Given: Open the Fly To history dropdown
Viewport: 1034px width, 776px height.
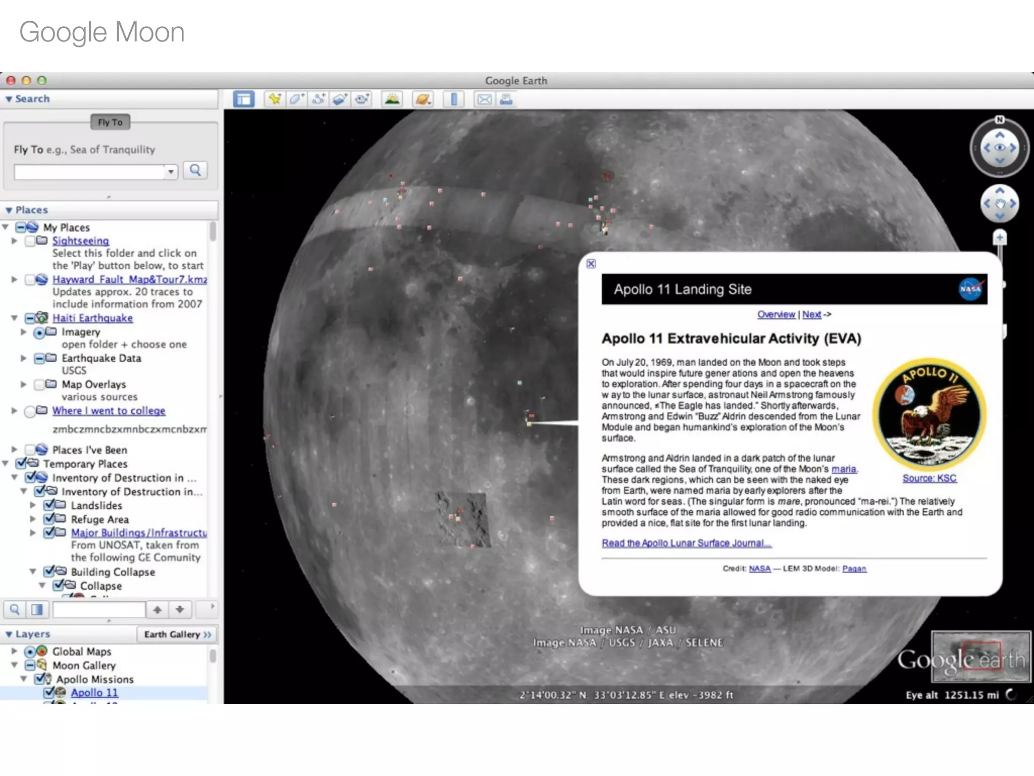Looking at the screenshot, I should (x=171, y=172).
